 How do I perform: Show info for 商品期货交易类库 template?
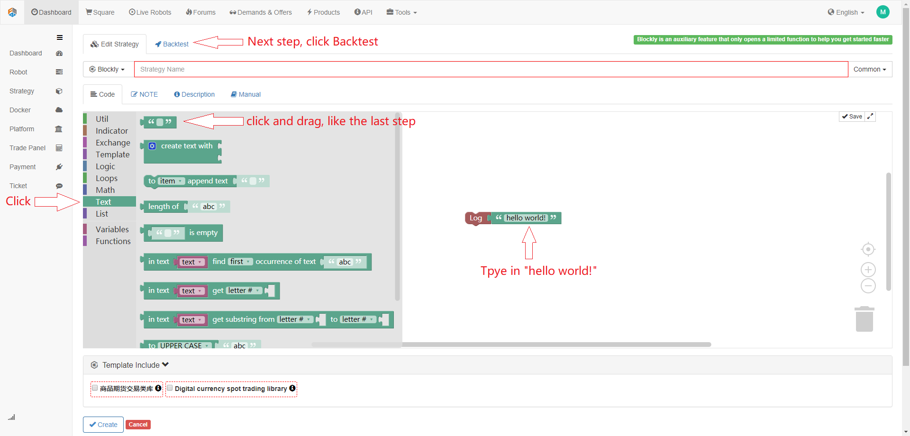click(x=158, y=388)
